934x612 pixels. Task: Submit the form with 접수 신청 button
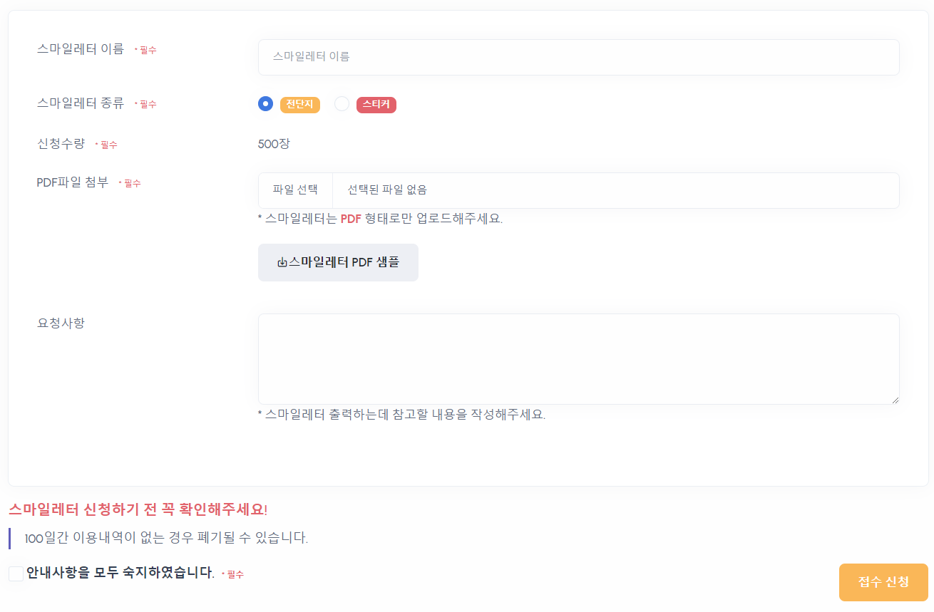(883, 582)
